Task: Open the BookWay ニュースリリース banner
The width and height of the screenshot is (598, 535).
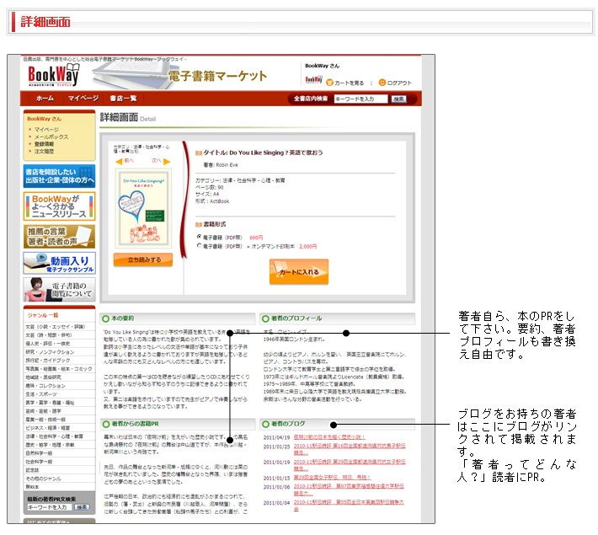Action: point(59,206)
